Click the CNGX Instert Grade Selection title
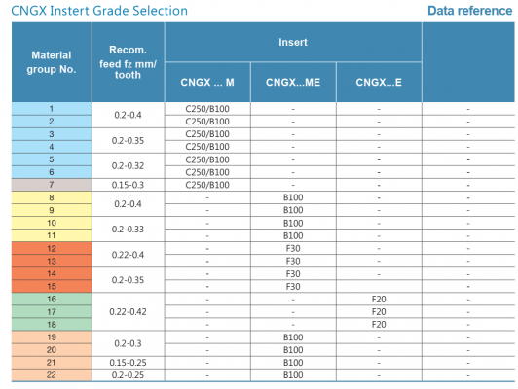The width and height of the screenshot is (518, 389). [x=99, y=11]
